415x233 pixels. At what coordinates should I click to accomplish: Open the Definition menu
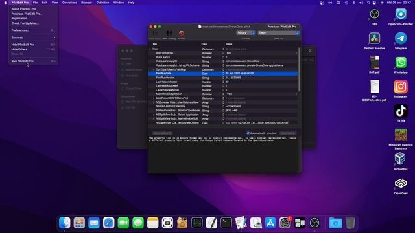[102, 3]
